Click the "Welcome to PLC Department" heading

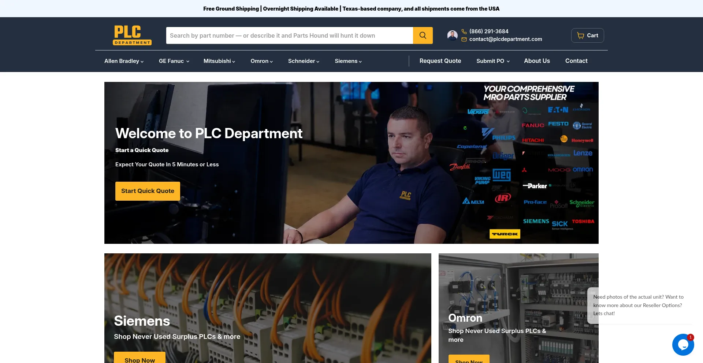click(209, 133)
